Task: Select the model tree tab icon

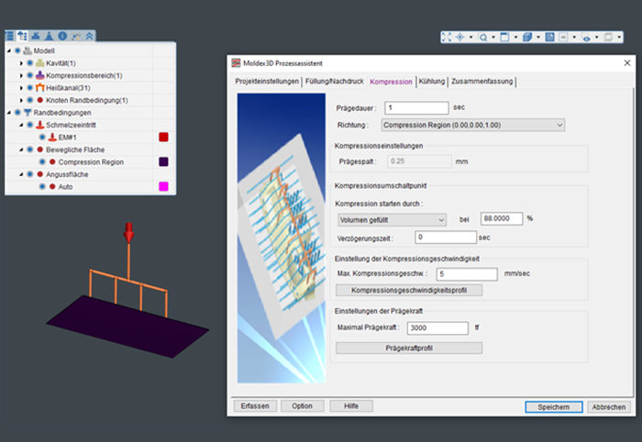Action: tap(23, 36)
